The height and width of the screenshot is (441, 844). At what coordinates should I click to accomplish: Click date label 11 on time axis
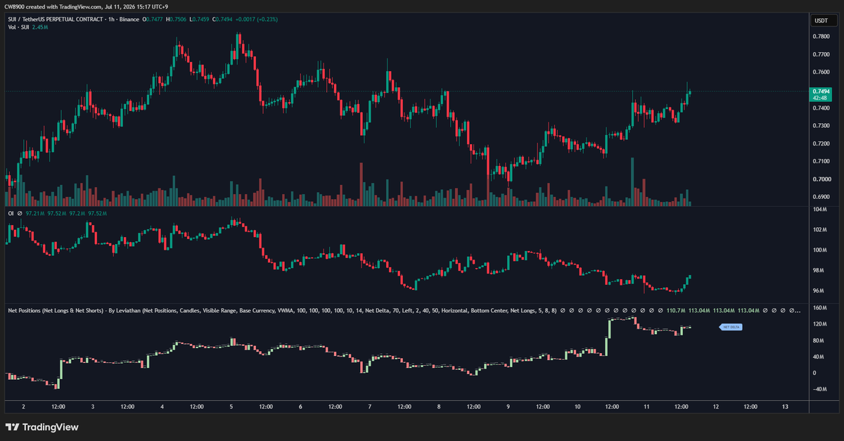647,407
